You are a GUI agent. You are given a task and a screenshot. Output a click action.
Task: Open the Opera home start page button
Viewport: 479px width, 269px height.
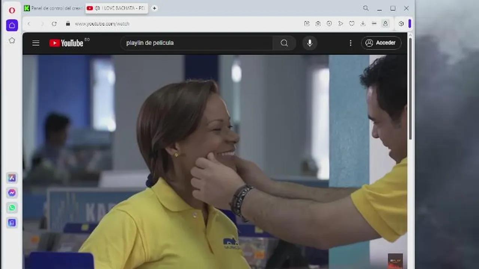[x=12, y=25]
